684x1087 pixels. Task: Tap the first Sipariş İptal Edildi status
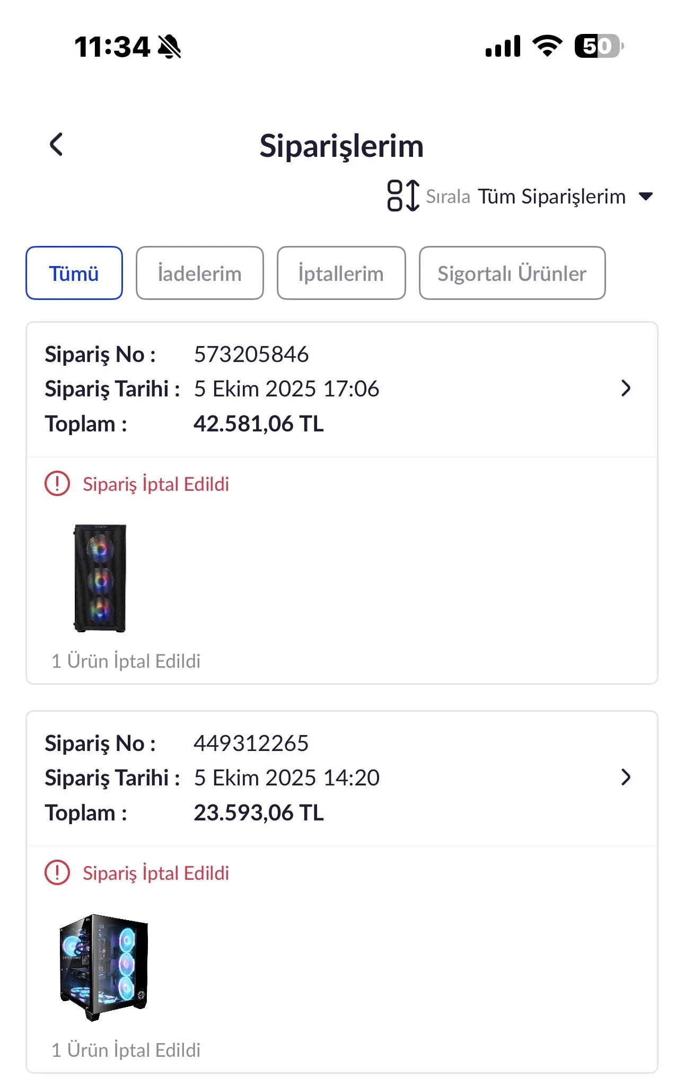coord(155,484)
